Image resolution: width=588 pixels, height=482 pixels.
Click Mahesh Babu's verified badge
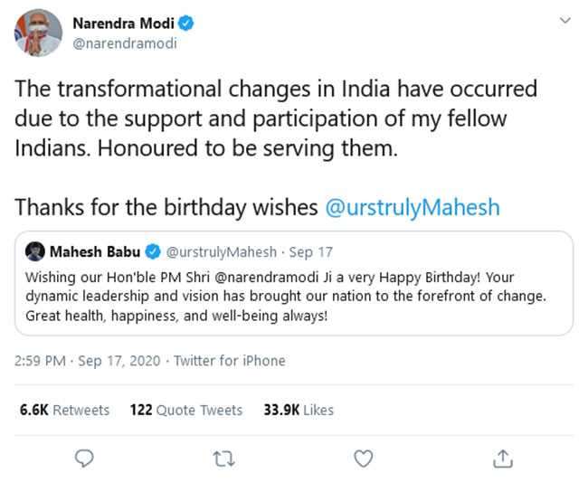153,250
